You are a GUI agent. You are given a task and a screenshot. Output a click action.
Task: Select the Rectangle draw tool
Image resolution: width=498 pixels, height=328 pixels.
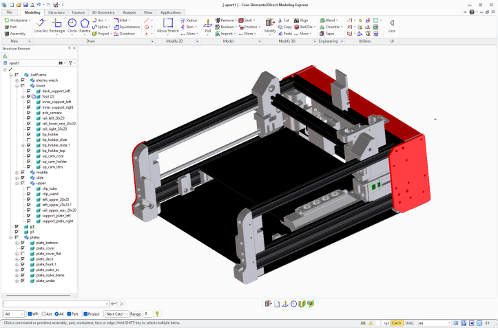[x=57, y=25]
